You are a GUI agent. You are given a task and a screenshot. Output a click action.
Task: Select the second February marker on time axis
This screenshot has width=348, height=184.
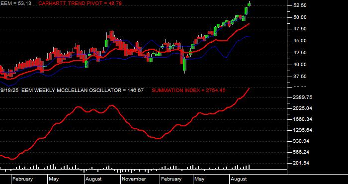171,179
